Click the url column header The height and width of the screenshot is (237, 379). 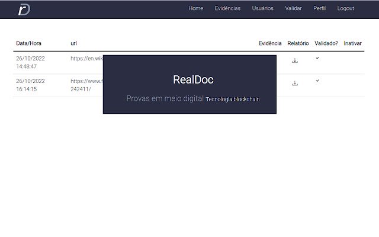click(73, 43)
